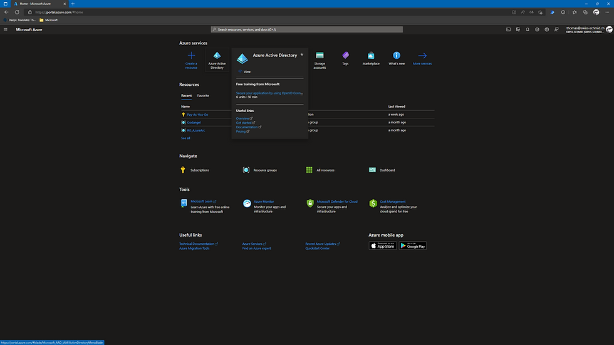This screenshot has width=614, height=345.
Task: Open Cloud Shell icon in top bar
Action: pos(508,29)
